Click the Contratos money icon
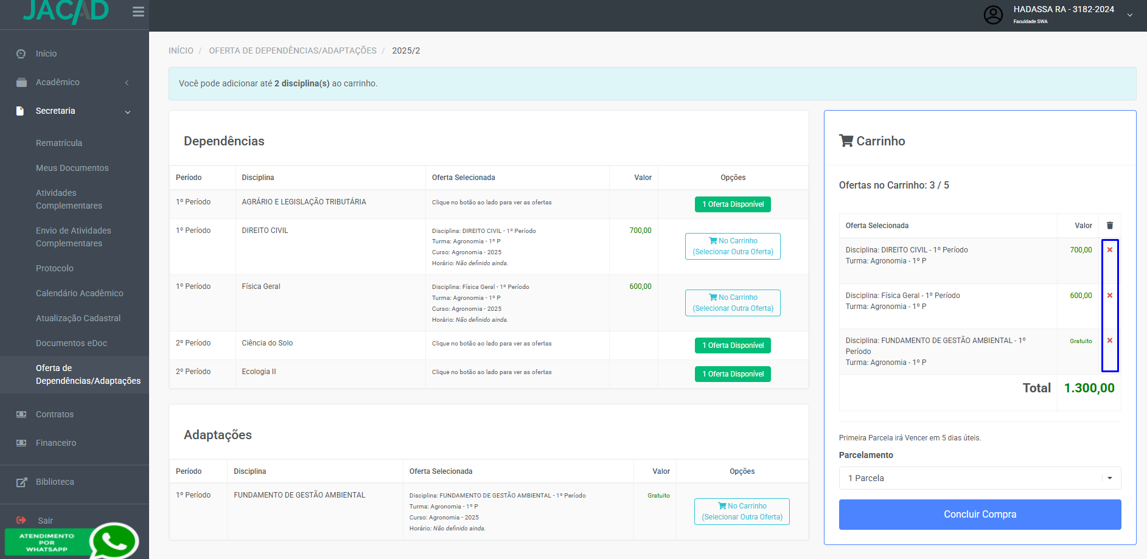 [x=21, y=414]
